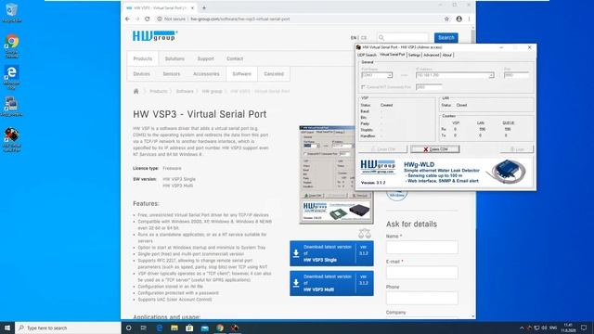Click the taskbar search box
The width and height of the screenshot is (594, 334).
click(68, 328)
